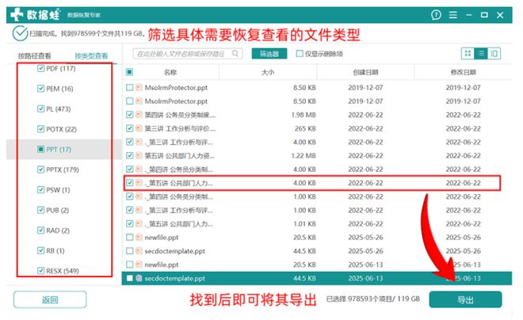The image size is (523, 320).
Task: Sort by 创建日期 column header
Action: point(365,72)
